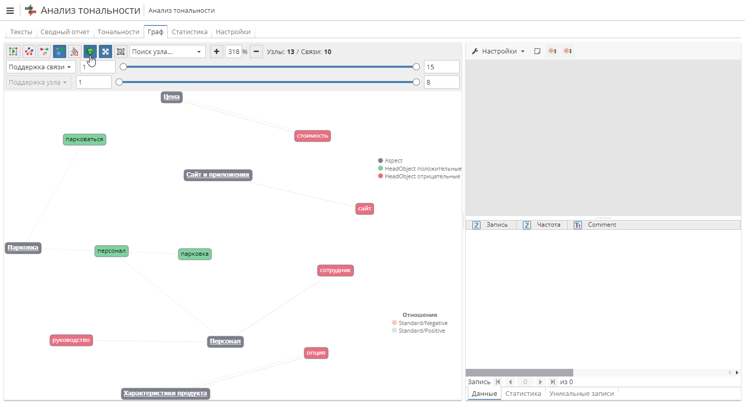Viewport: 745px width, 404px height.
Task: Click the right handle of link support slider
Action: (416, 67)
